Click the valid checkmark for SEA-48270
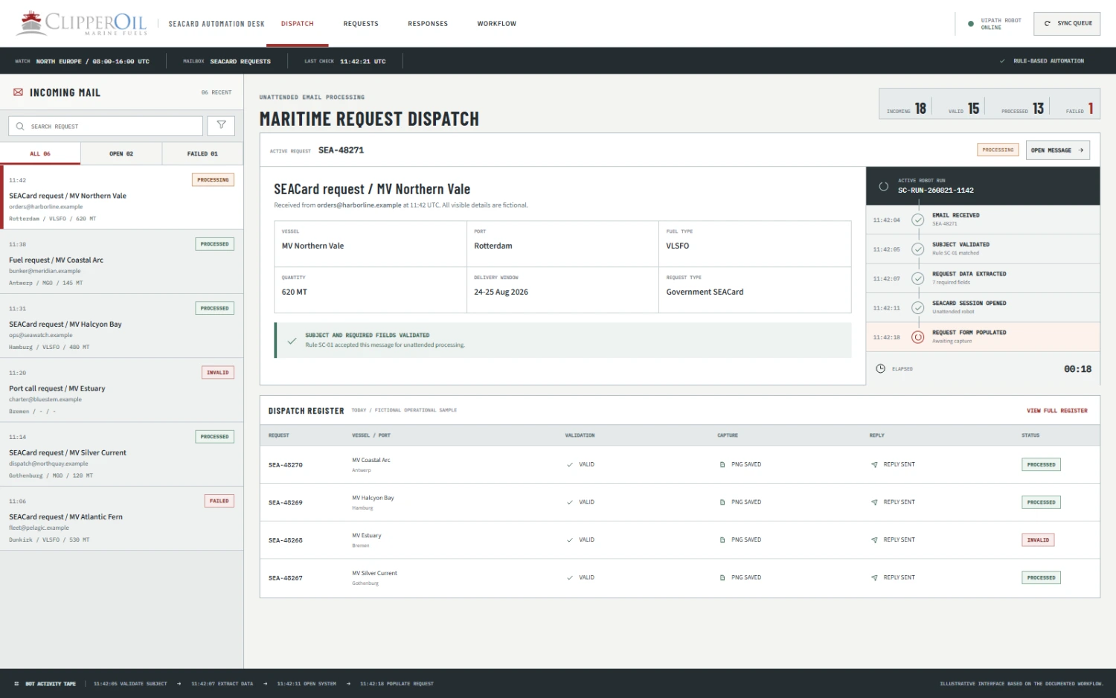 570,464
